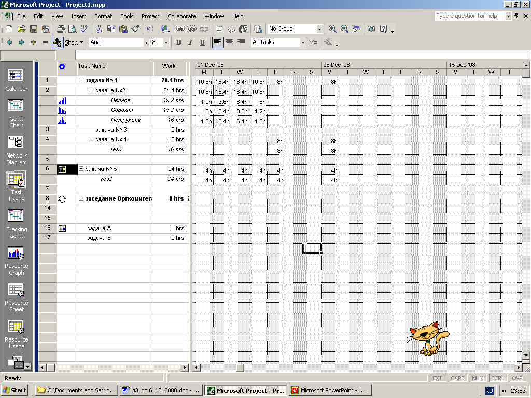
Task: Open the No Group dropdown
Action: point(319,29)
